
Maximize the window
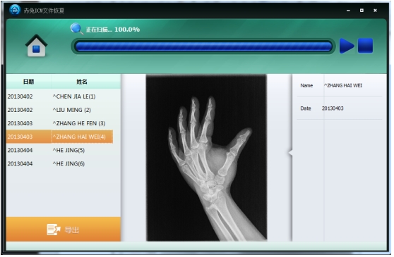pyautogui.click(x=362, y=11)
